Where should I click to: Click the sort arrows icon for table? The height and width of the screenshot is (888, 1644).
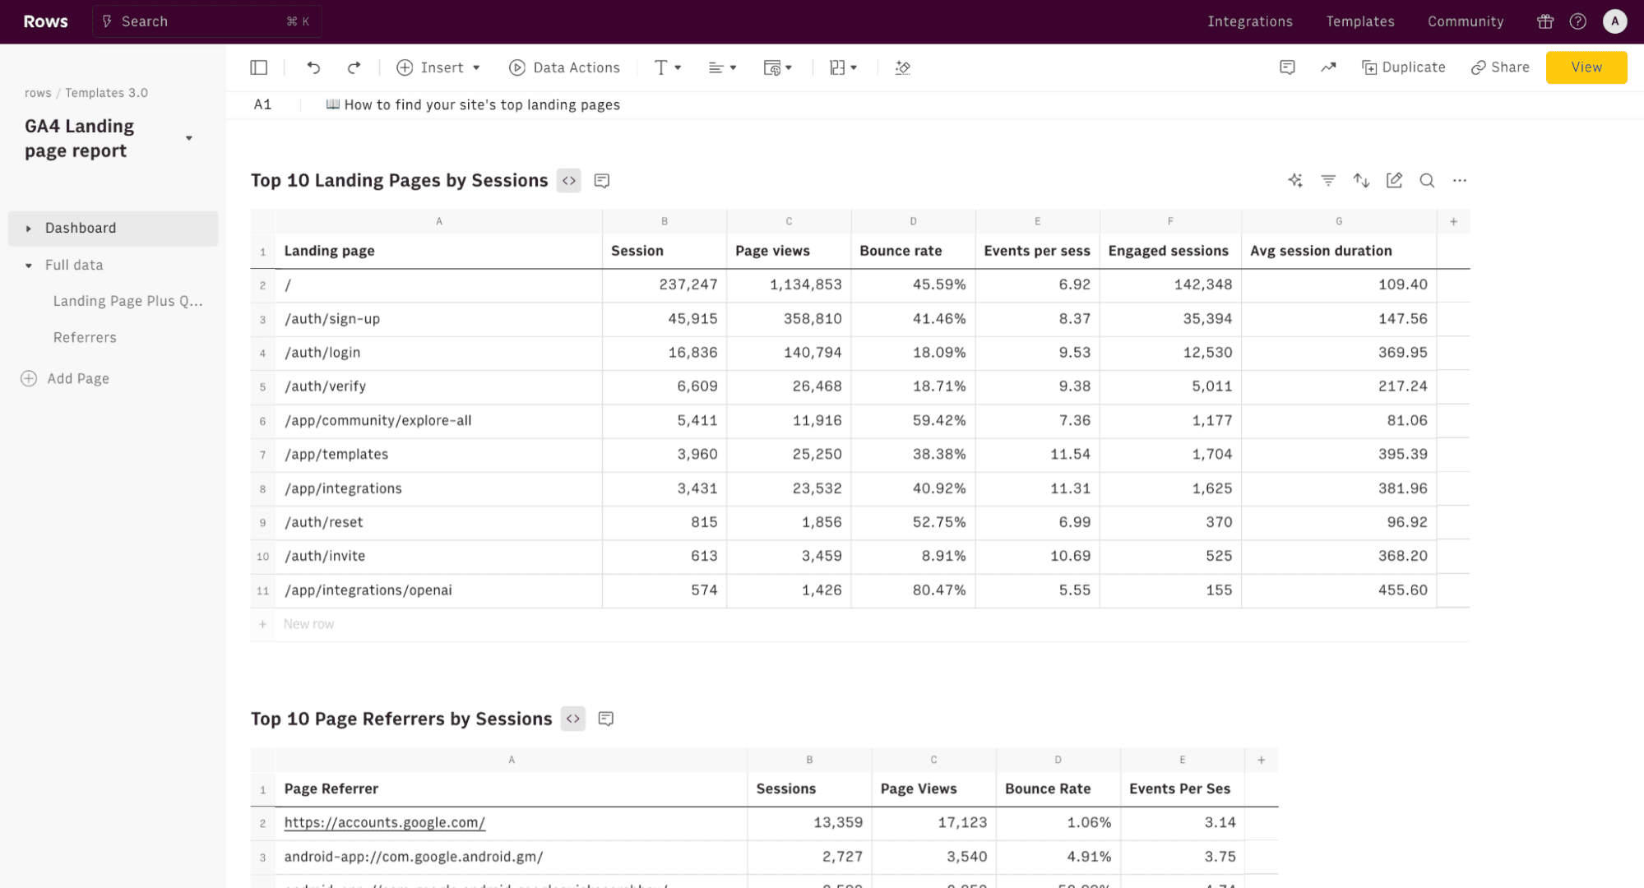click(x=1361, y=180)
